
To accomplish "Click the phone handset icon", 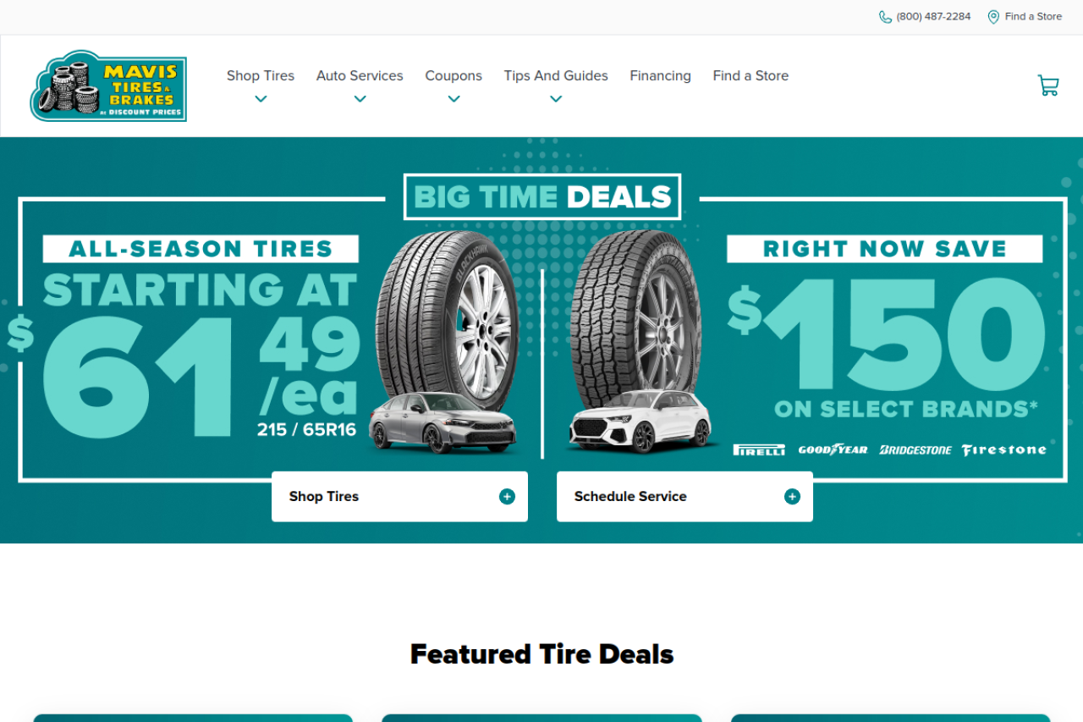I will (885, 17).
